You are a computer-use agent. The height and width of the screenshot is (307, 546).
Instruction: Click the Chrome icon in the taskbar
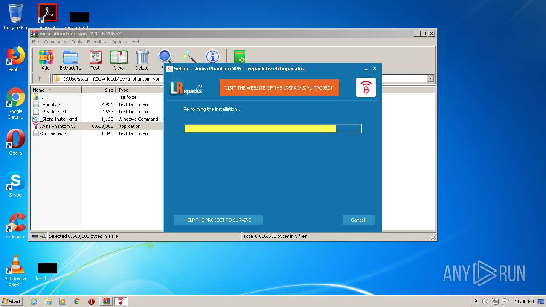click(x=77, y=301)
